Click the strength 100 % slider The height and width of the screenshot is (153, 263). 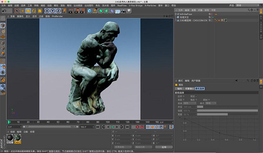[228, 111]
